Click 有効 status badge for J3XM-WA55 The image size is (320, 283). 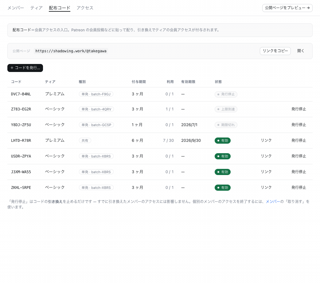pyautogui.click(x=222, y=172)
